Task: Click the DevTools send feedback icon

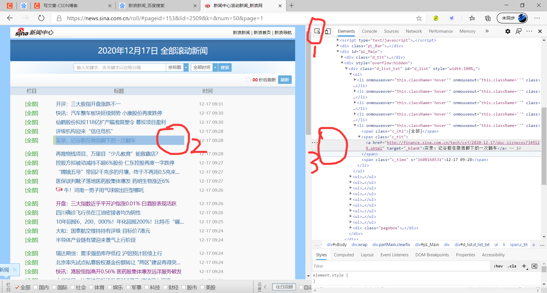Action: coord(519,31)
